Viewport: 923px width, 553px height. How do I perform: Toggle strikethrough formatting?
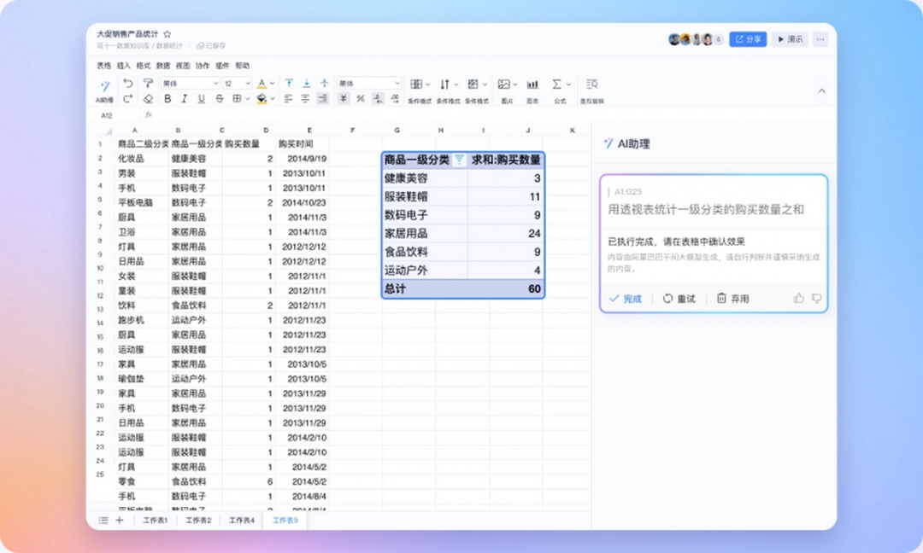[x=220, y=99]
